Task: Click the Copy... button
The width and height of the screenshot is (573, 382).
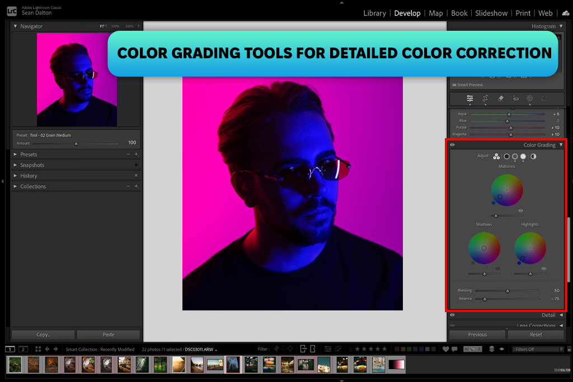Action: coord(44,334)
